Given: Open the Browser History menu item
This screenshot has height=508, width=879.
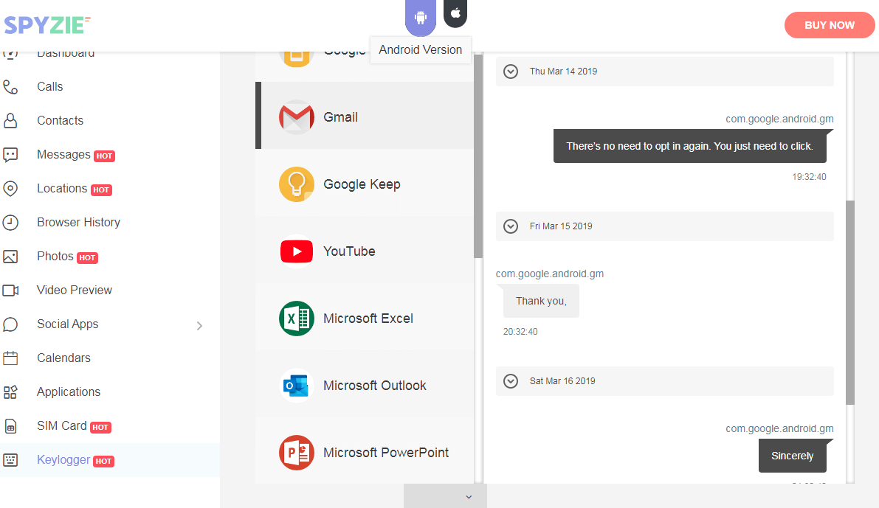Looking at the screenshot, I should 78,222.
